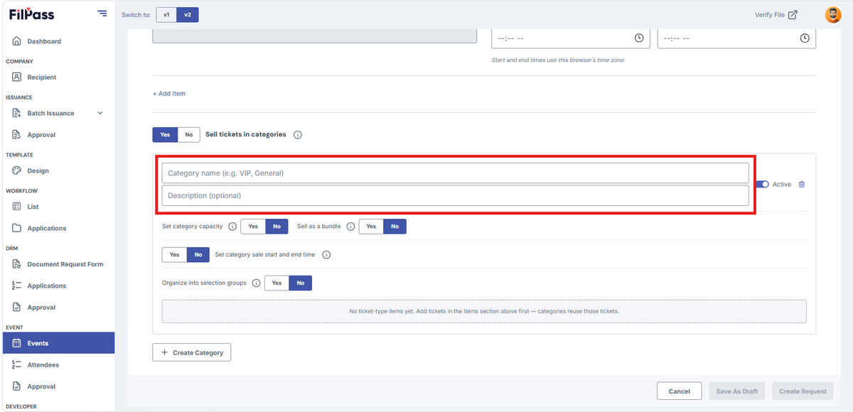Switch to v2 version
The width and height of the screenshot is (853, 412).
point(188,15)
